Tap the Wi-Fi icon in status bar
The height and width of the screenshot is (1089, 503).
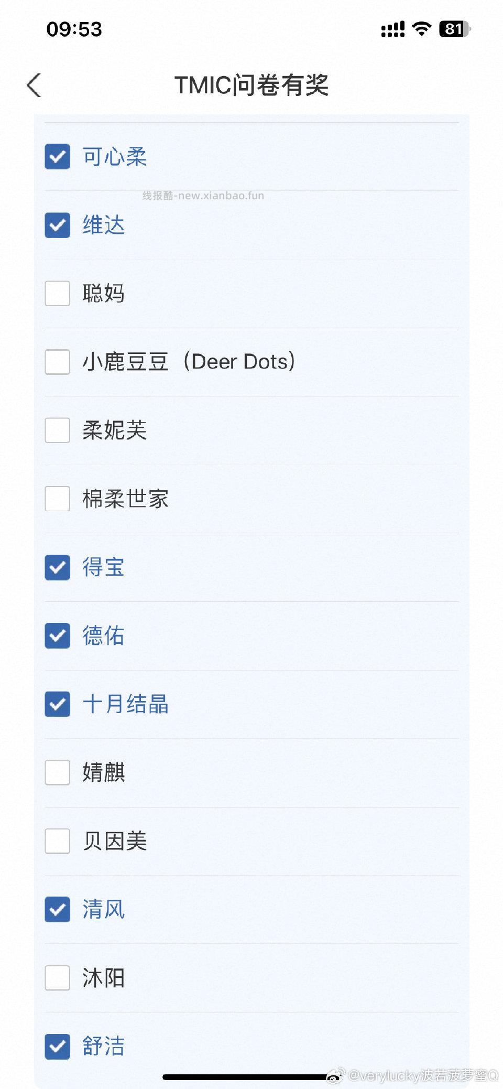pos(421,29)
